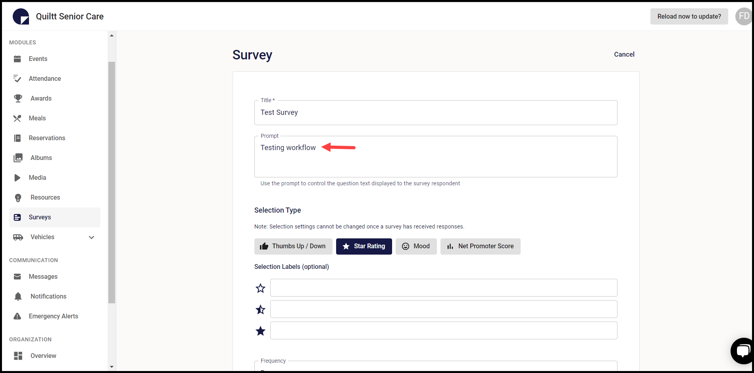Image resolution: width=754 pixels, height=373 pixels.
Task: Select the Awards trophy icon
Action: click(x=17, y=98)
